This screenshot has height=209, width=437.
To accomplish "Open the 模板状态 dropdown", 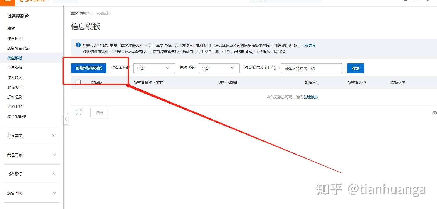I will pyautogui.click(x=219, y=68).
